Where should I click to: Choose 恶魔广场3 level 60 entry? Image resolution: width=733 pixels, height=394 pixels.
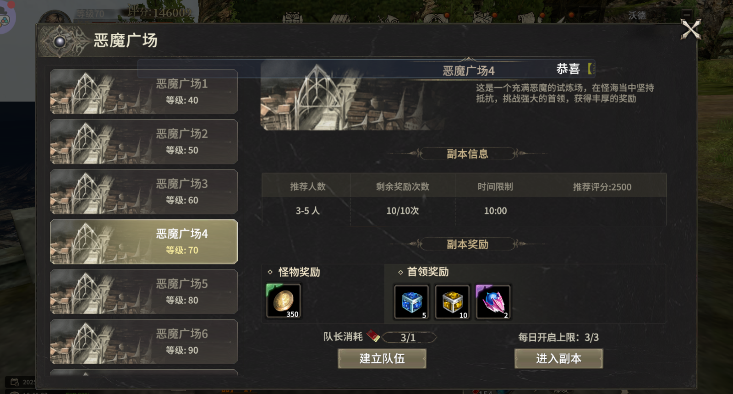[144, 192]
